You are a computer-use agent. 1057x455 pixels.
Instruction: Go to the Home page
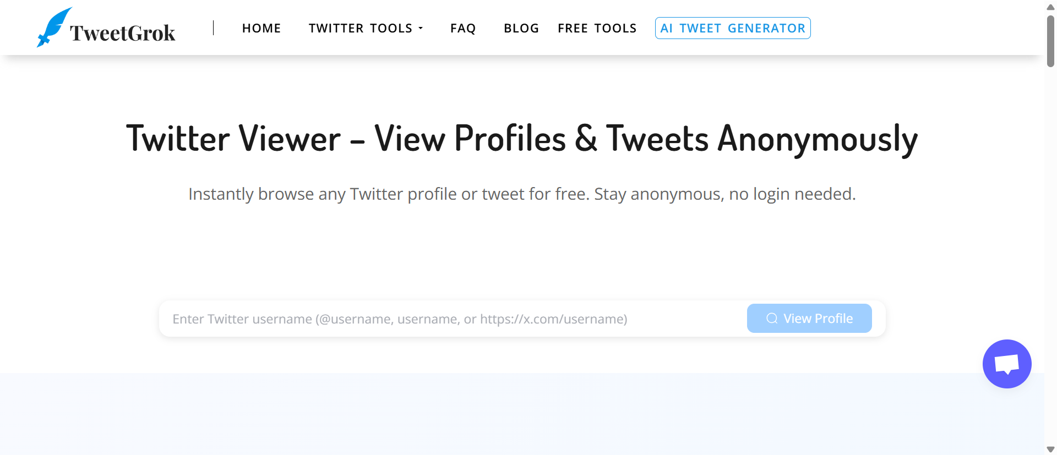click(x=261, y=28)
